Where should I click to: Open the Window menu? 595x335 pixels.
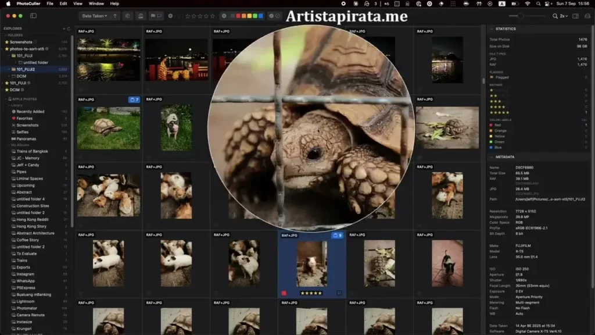pos(96,3)
